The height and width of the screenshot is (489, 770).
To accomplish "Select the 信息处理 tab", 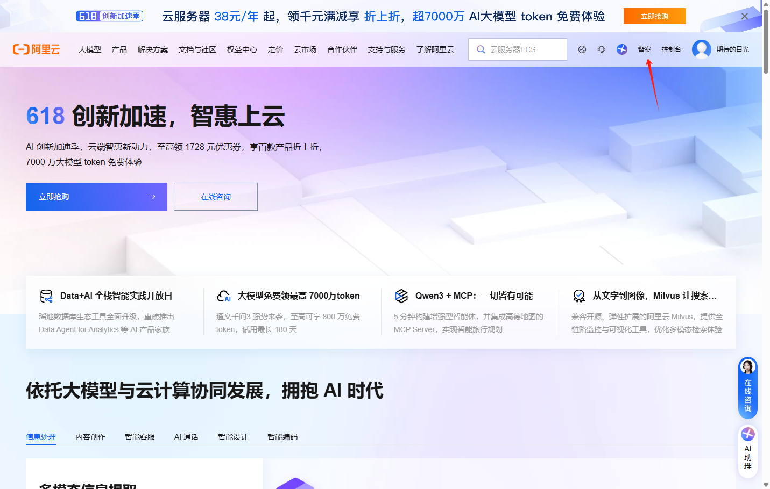I will click(41, 437).
